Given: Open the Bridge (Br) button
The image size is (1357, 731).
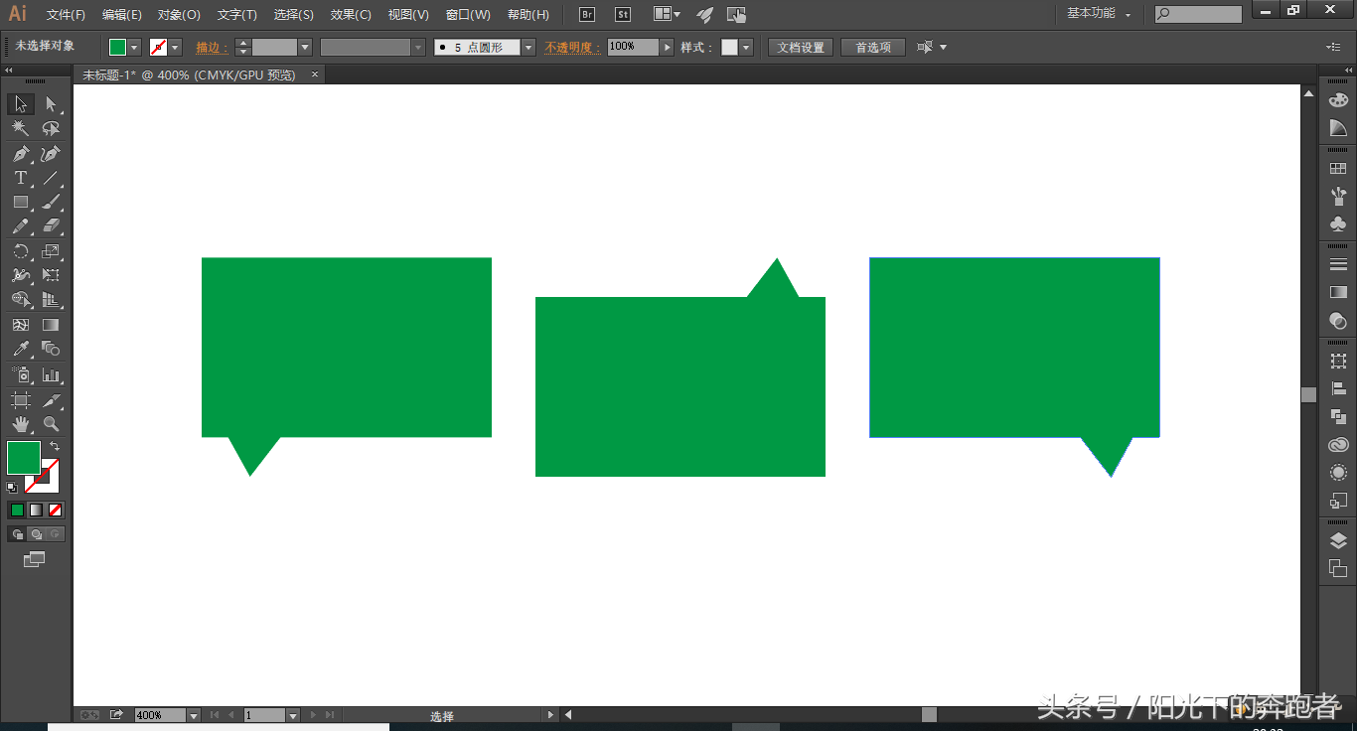Looking at the screenshot, I should point(587,14).
